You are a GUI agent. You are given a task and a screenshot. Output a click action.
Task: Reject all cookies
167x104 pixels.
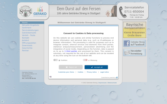71,67
